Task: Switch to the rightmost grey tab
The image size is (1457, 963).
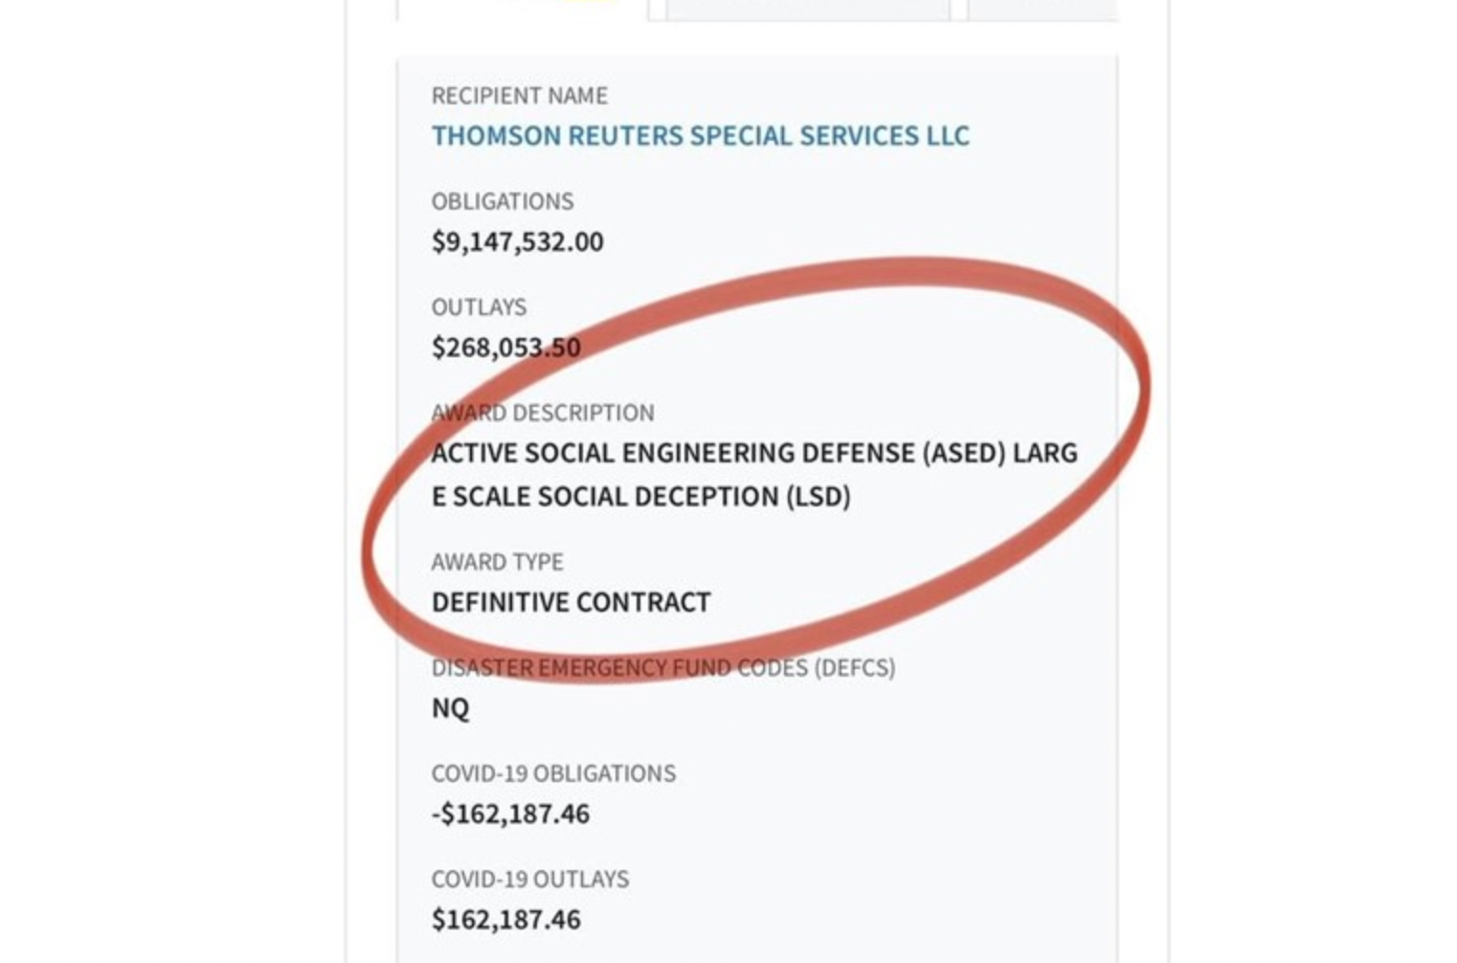Action: click(1042, 10)
